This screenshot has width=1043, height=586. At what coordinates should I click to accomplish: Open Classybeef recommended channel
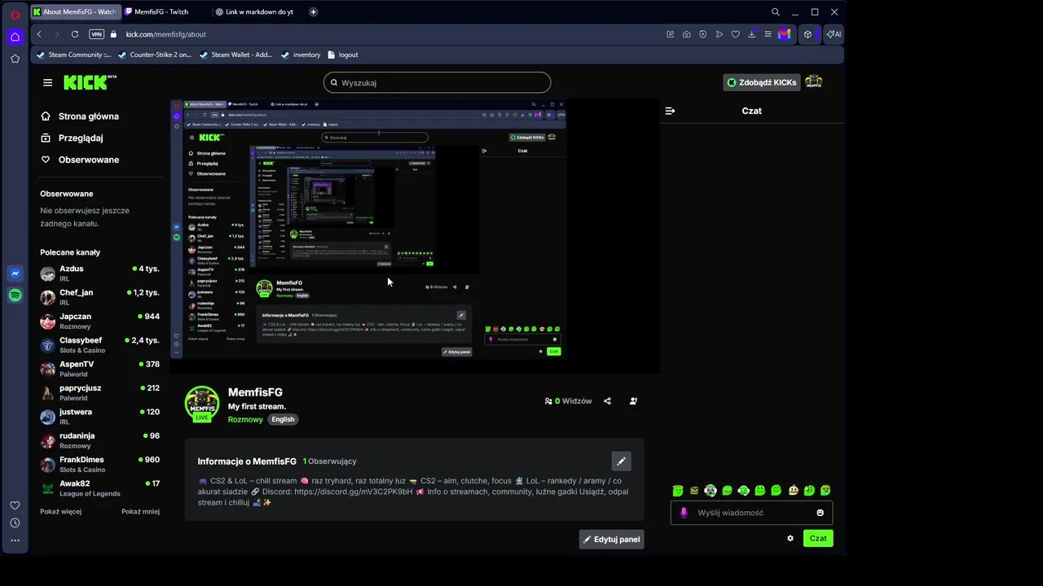[x=99, y=345]
